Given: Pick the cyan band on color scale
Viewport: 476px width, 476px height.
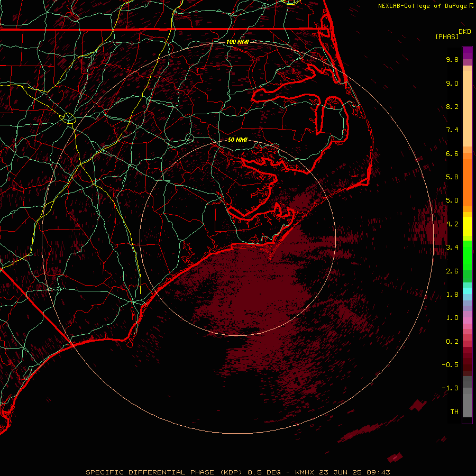Looking at the screenshot, I should coord(467,291).
